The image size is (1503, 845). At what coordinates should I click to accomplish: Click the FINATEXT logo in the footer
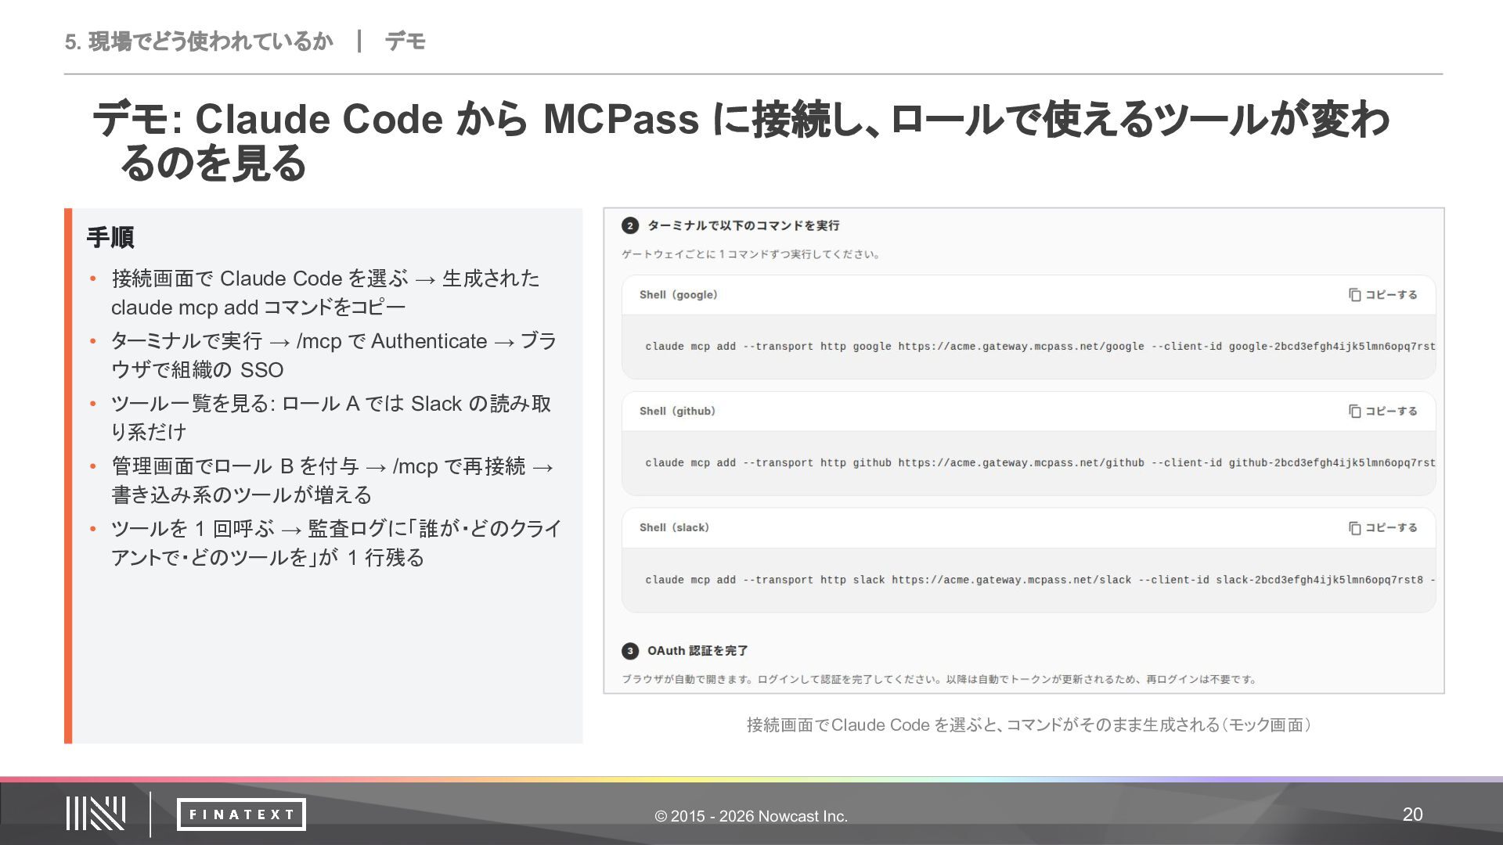pyautogui.click(x=241, y=814)
